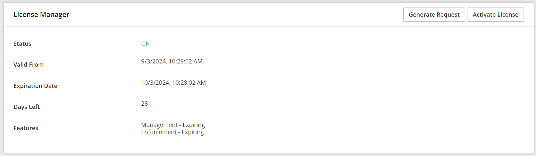Click the Features label
This screenshot has height=156, width=536.
[x=26, y=128]
